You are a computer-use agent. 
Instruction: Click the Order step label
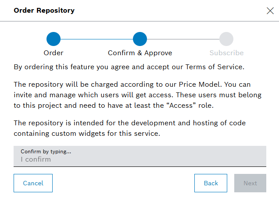point(54,53)
